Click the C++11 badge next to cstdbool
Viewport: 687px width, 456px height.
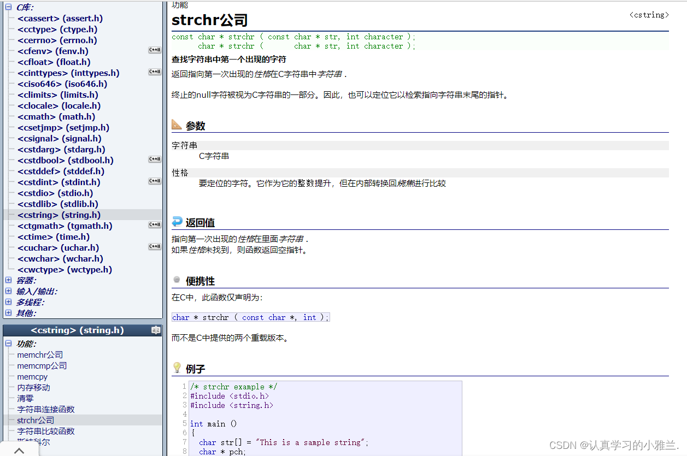tap(155, 159)
